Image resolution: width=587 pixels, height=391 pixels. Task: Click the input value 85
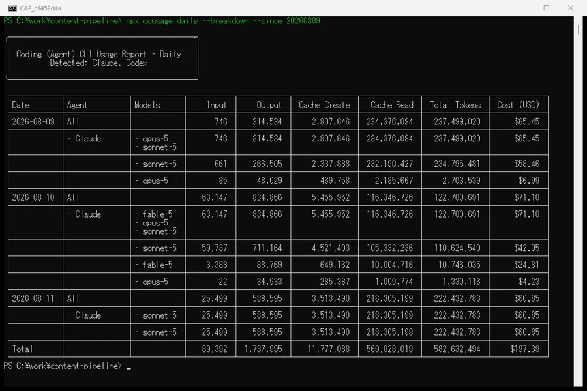coord(223,181)
